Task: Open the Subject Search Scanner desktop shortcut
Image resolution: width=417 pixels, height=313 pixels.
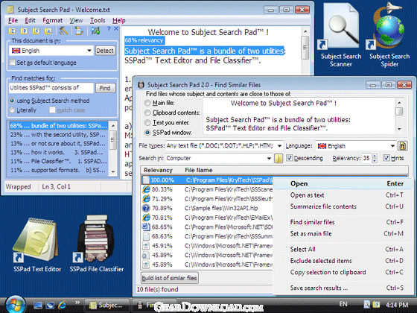Action: click(341, 34)
